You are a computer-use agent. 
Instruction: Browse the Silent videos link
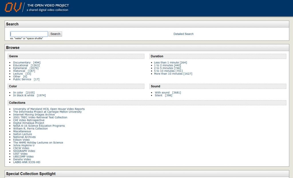coord(159,95)
